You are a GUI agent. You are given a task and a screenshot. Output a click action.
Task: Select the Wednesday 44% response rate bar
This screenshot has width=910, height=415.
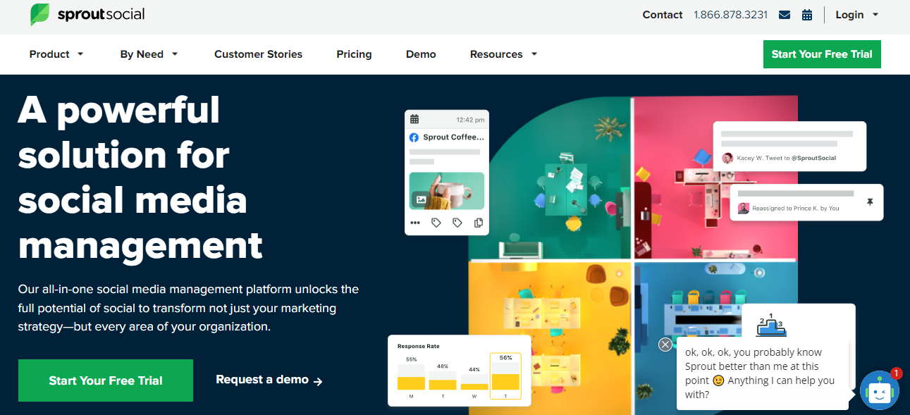tap(474, 382)
